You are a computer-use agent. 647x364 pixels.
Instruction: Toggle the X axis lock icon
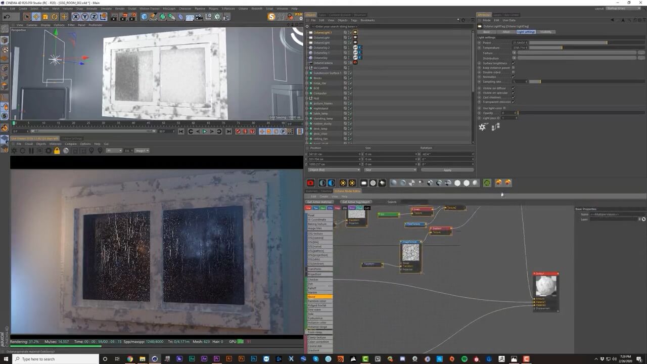pyautogui.click(x=76, y=17)
